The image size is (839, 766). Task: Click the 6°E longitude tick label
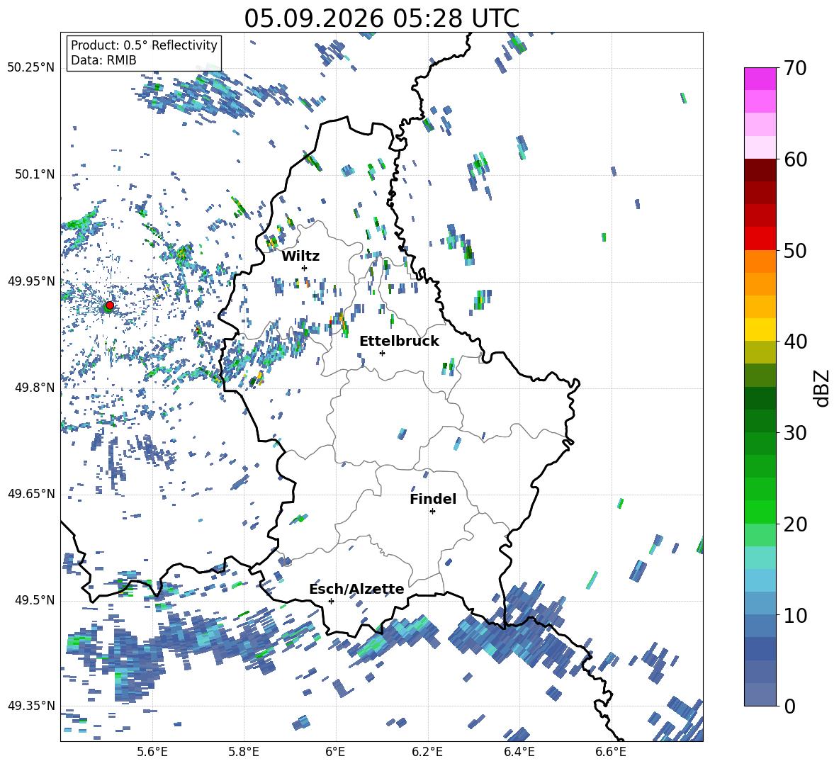335,752
